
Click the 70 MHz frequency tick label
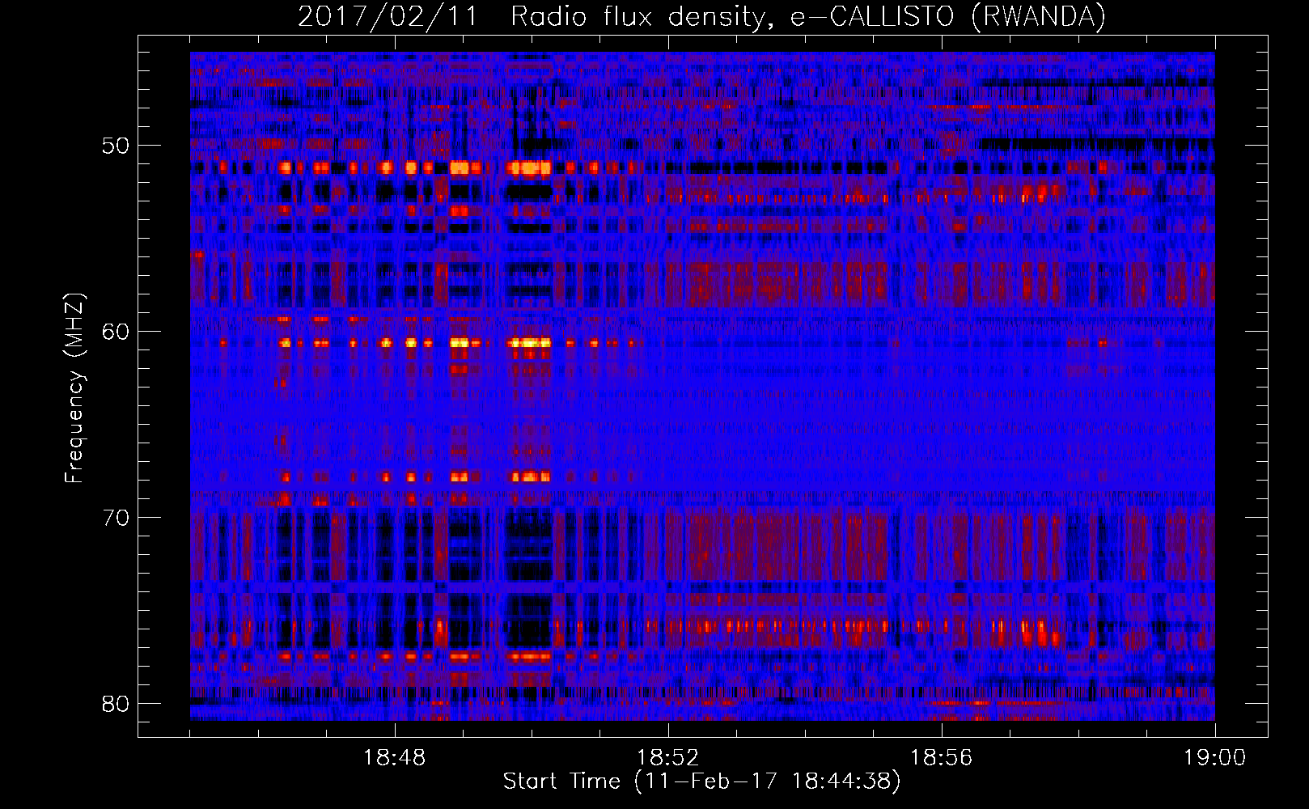[x=116, y=518]
